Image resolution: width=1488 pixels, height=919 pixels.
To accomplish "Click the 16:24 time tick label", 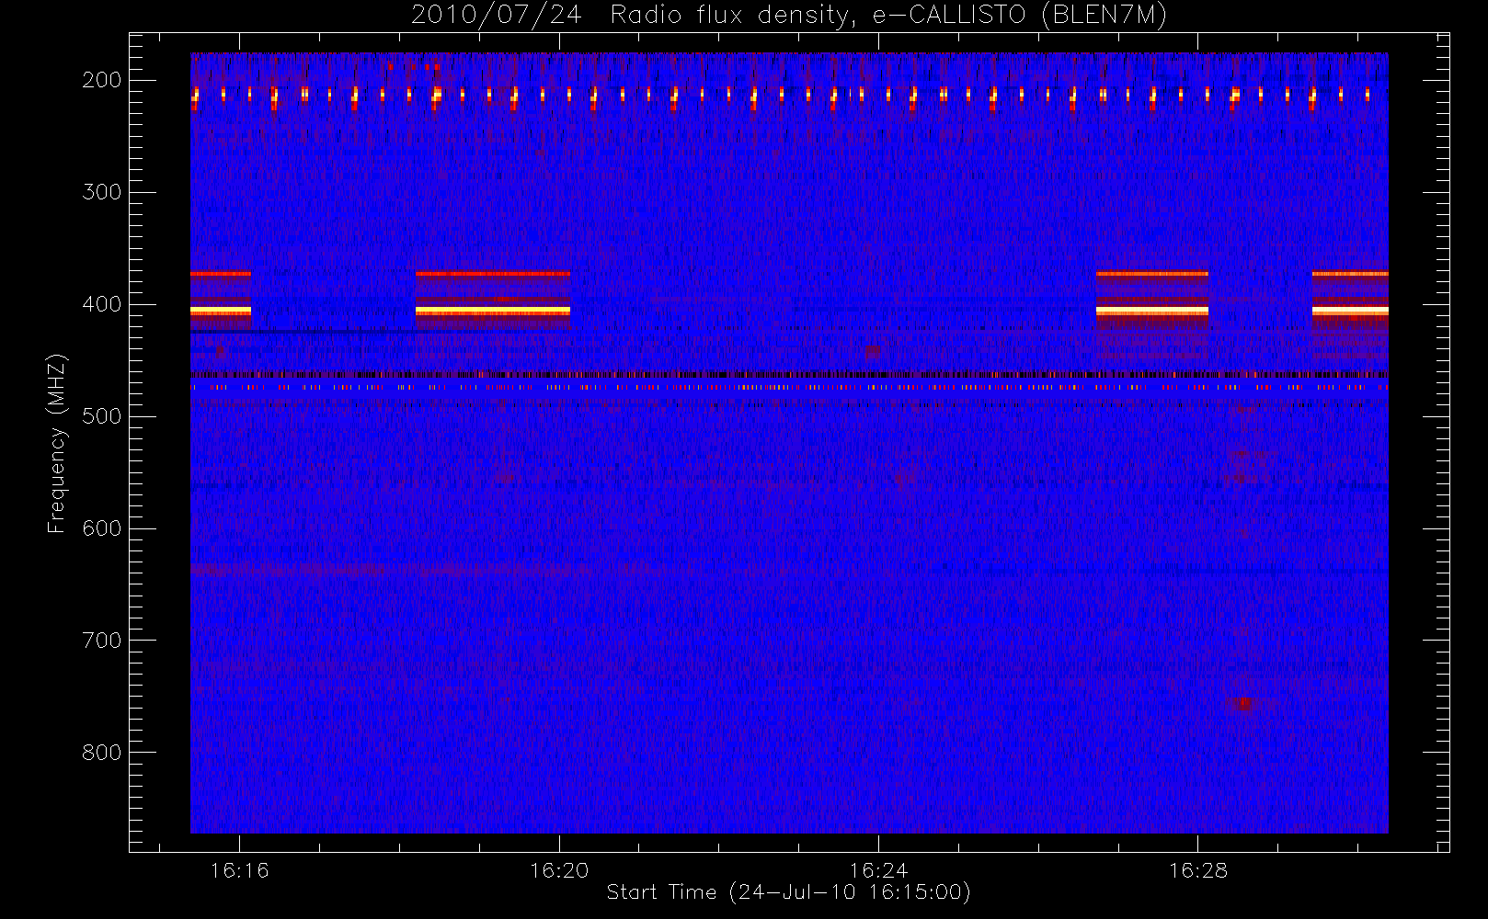I will pos(878,870).
